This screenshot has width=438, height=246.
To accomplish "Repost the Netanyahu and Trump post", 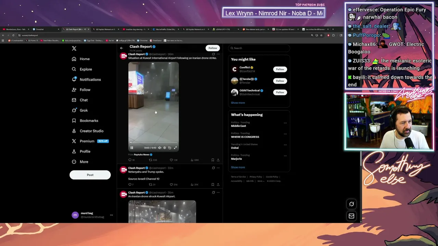I will coord(152,184).
